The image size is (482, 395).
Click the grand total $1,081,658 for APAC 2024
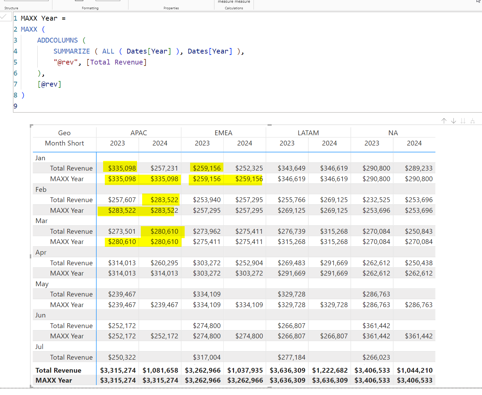point(160,370)
